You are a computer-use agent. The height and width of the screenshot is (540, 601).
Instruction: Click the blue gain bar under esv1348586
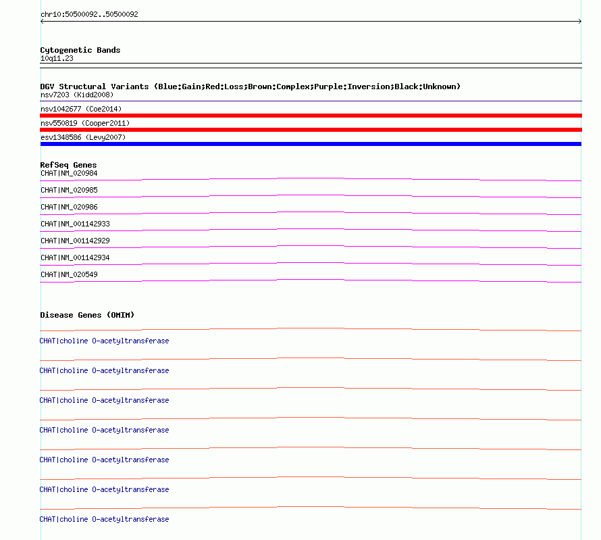pyautogui.click(x=311, y=144)
